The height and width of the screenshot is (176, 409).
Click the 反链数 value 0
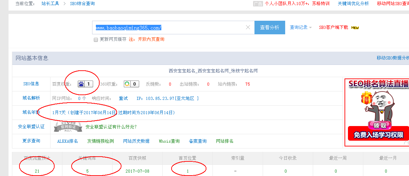point(170,84)
